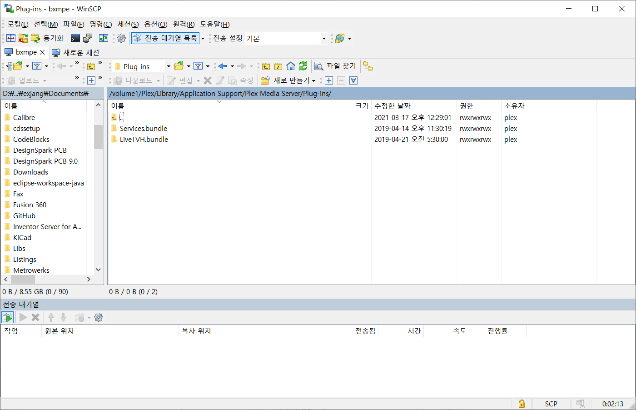Open preferences gear in main toolbar

121,38
